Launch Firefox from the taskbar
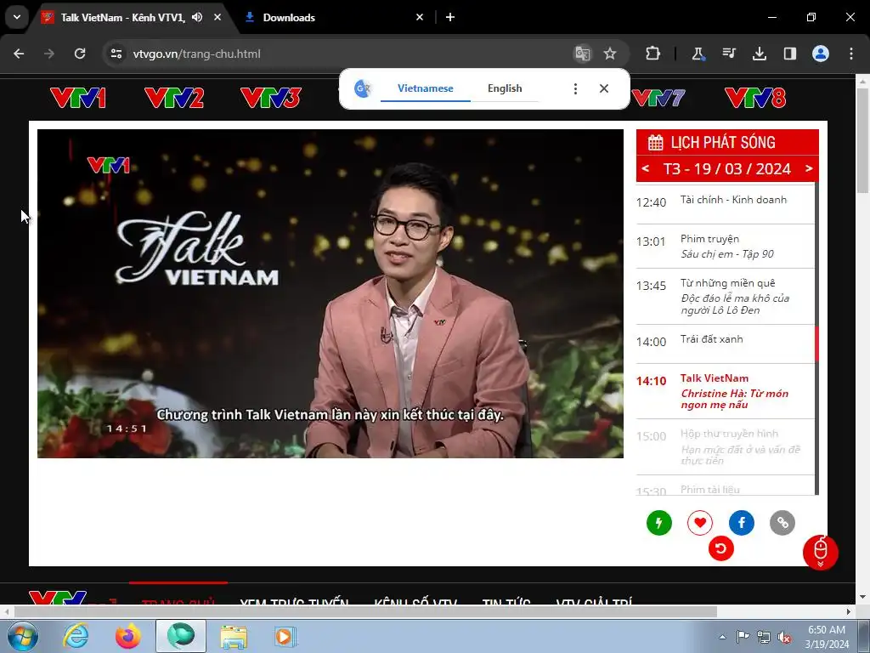Viewport: 870px width, 653px height. point(128,636)
